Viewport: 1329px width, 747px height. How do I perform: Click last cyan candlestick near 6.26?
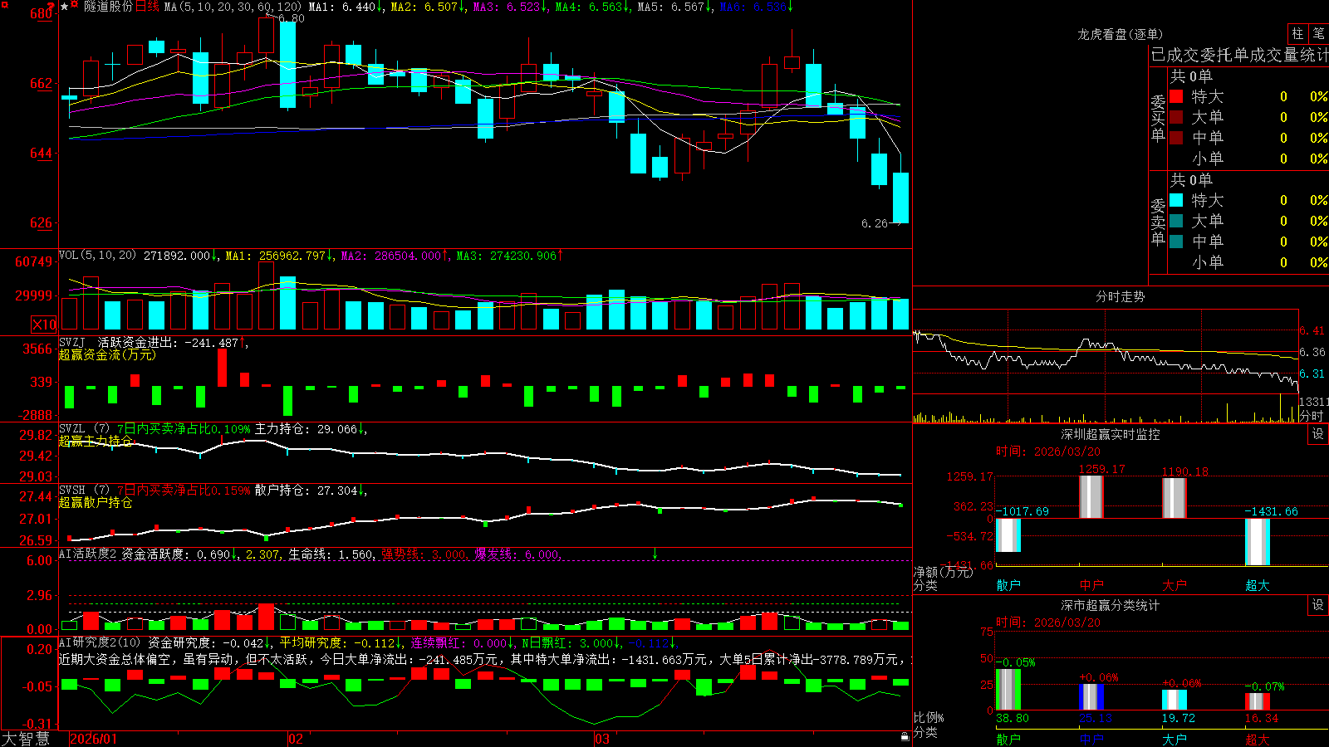pyautogui.click(x=900, y=198)
